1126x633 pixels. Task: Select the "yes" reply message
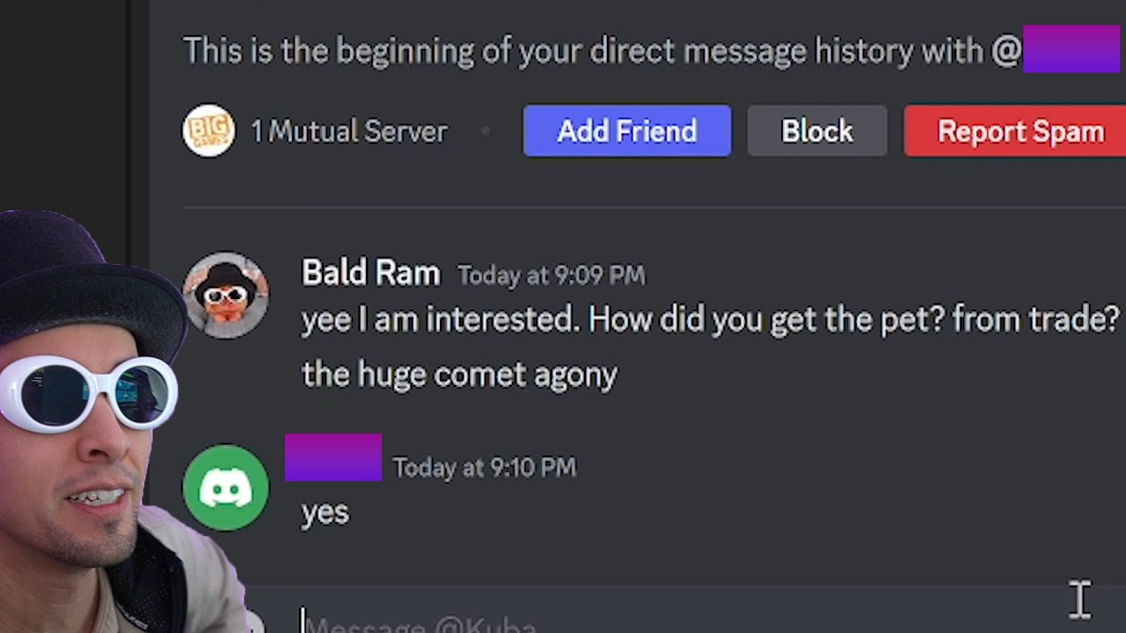tap(325, 513)
